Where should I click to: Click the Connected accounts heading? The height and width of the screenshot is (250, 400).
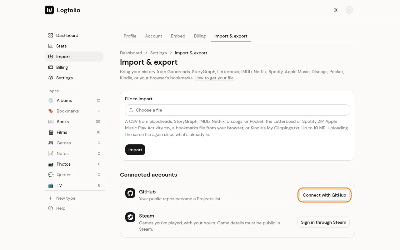148,175
